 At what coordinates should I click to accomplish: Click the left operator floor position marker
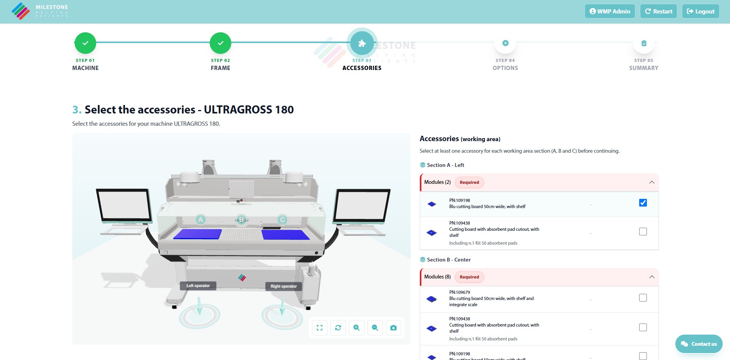click(x=199, y=316)
